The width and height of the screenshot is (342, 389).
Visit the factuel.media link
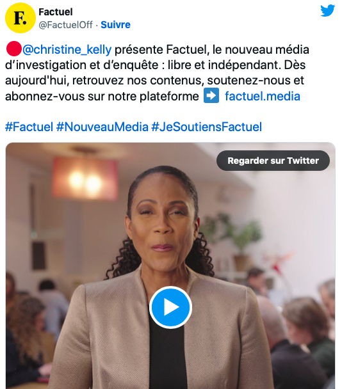(x=263, y=96)
